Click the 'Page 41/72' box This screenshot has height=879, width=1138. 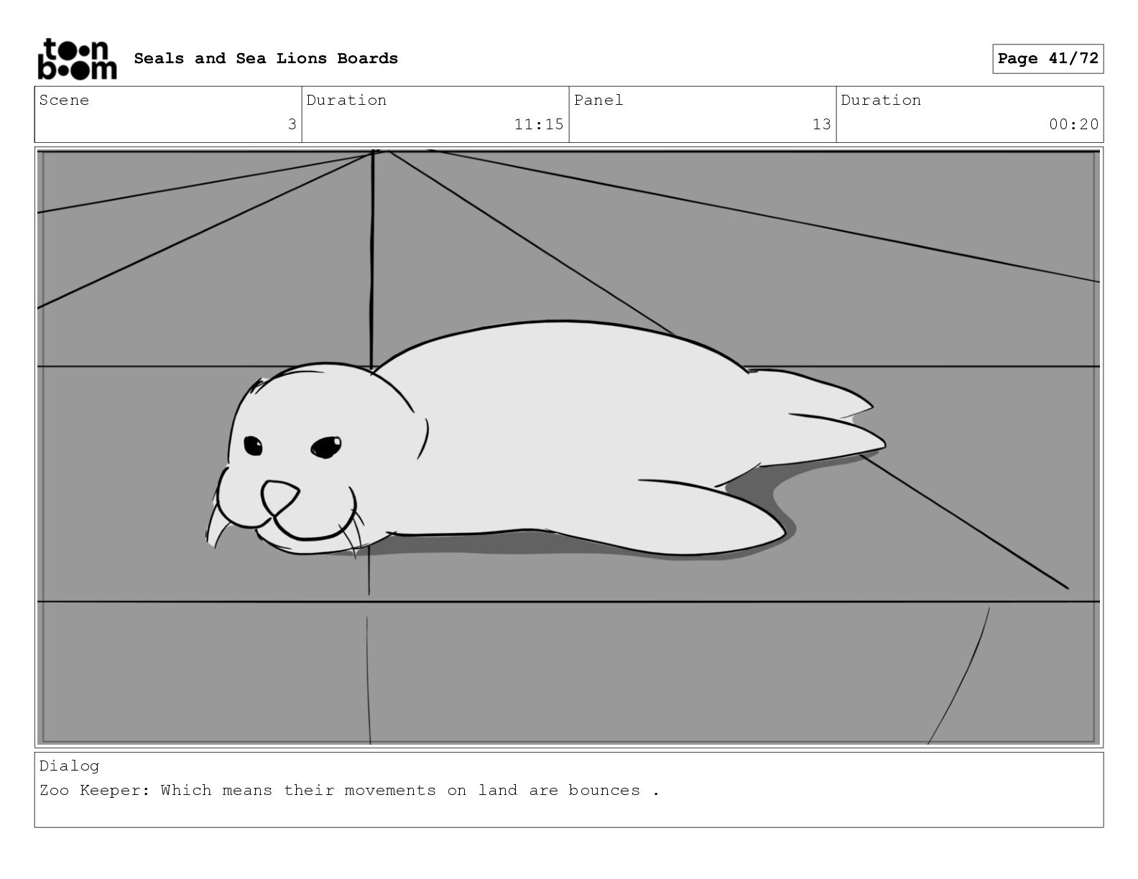1047,58
